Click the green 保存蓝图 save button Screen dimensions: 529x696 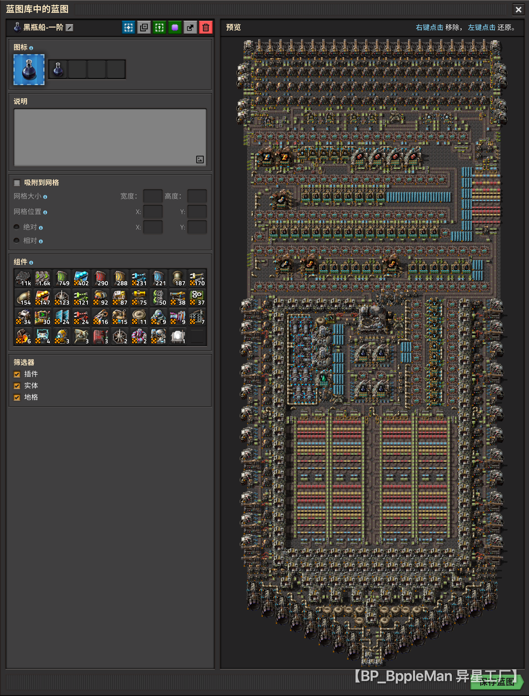pos(496,682)
